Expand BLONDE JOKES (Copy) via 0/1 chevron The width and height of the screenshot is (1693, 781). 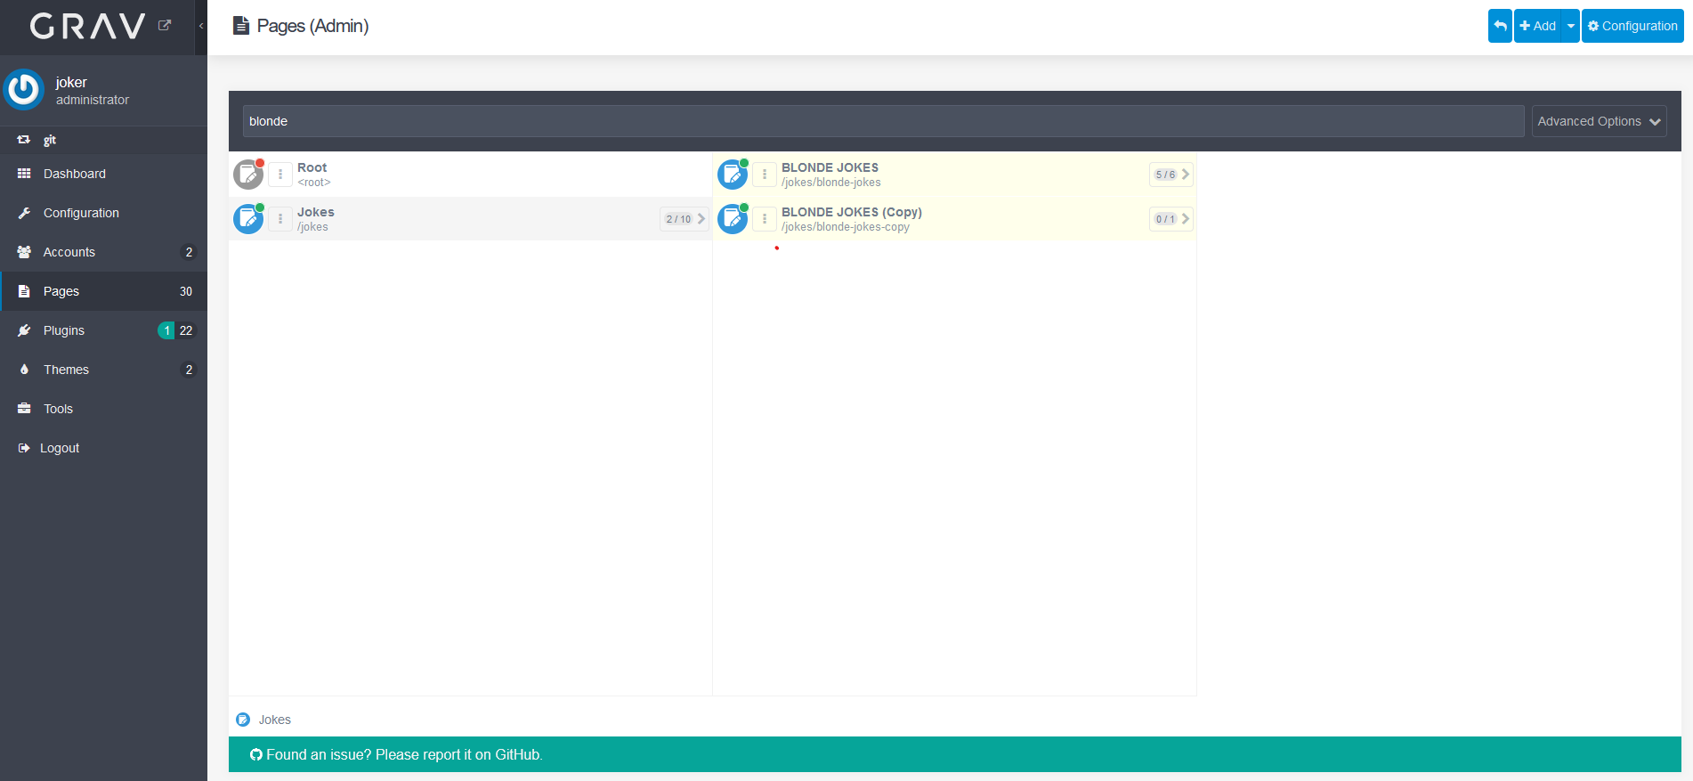1171,219
